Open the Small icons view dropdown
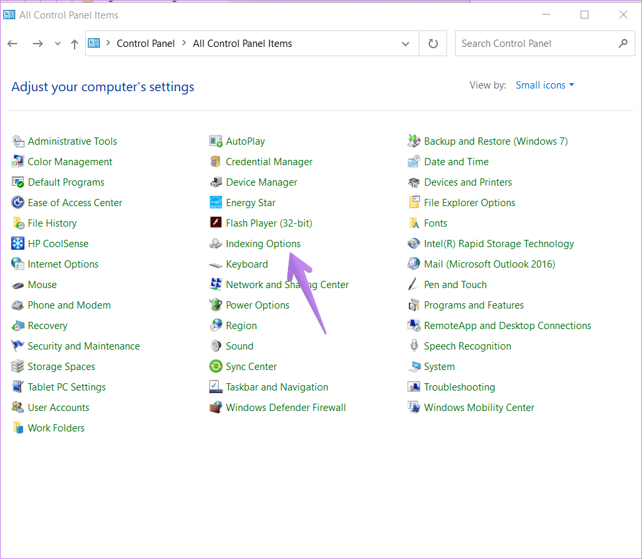 tap(544, 85)
